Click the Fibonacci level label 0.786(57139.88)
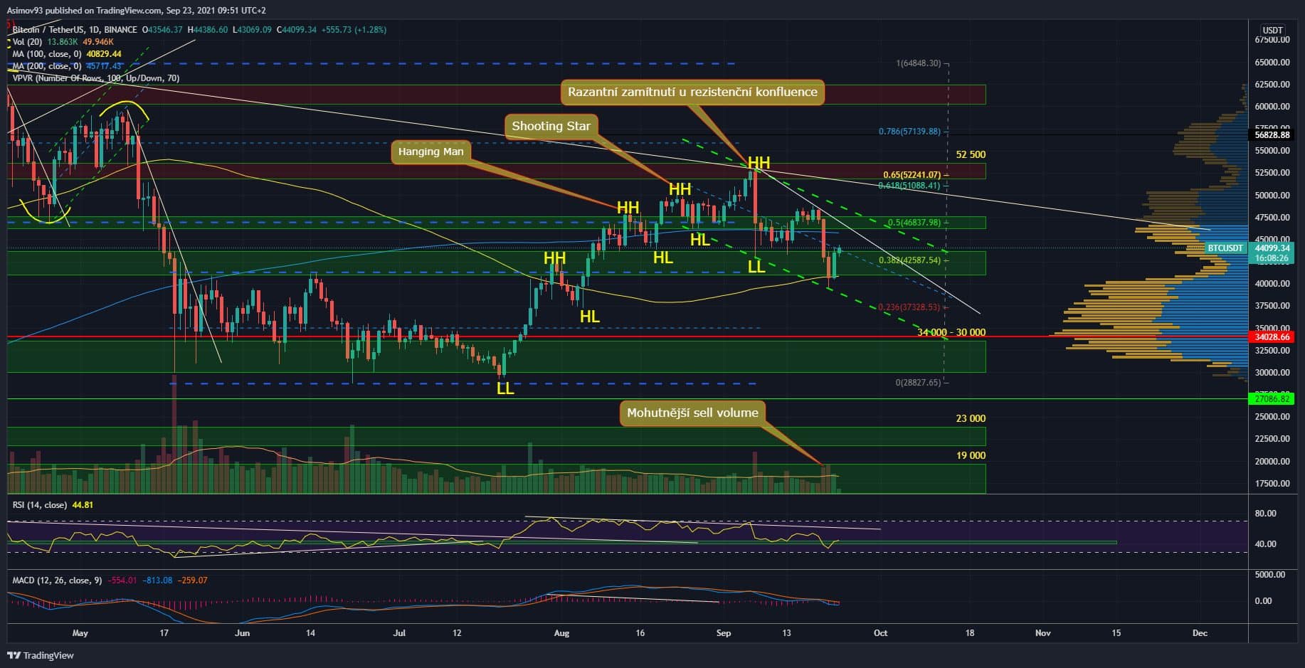Viewport: 1305px width, 668px height. click(x=909, y=132)
